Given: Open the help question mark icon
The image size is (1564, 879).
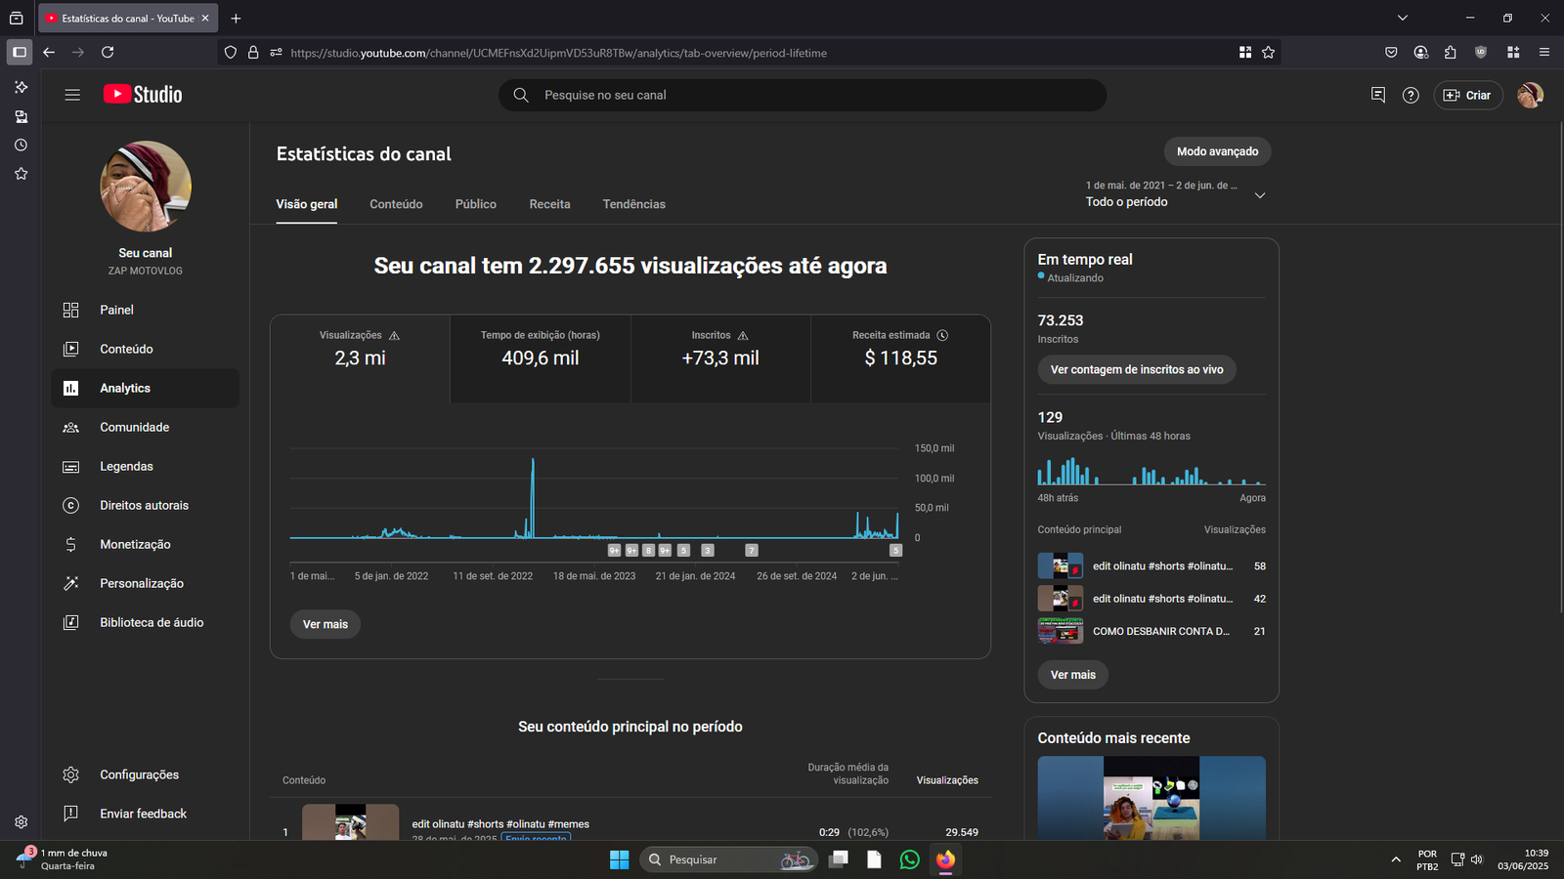Looking at the screenshot, I should click(1411, 95).
